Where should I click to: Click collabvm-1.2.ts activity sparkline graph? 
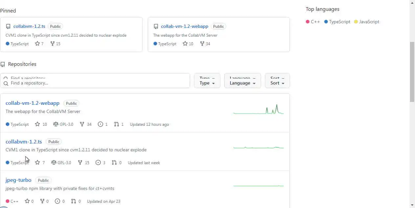(258, 147)
